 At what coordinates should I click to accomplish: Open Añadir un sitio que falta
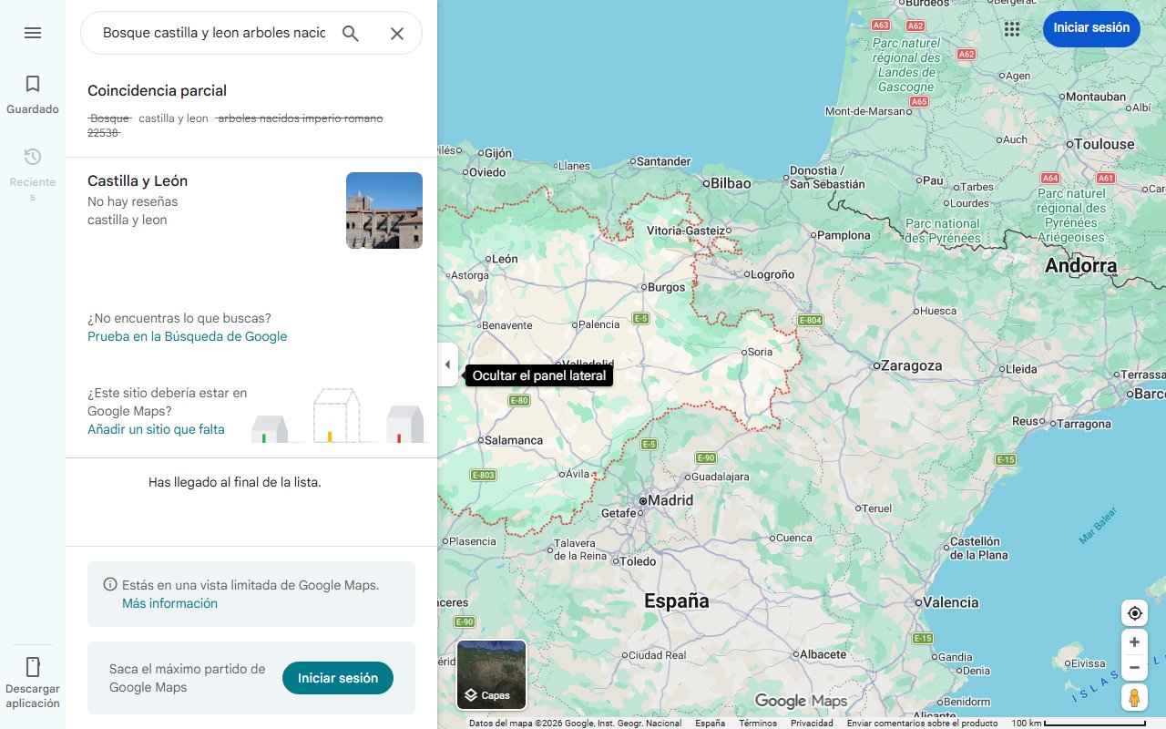pyautogui.click(x=156, y=428)
